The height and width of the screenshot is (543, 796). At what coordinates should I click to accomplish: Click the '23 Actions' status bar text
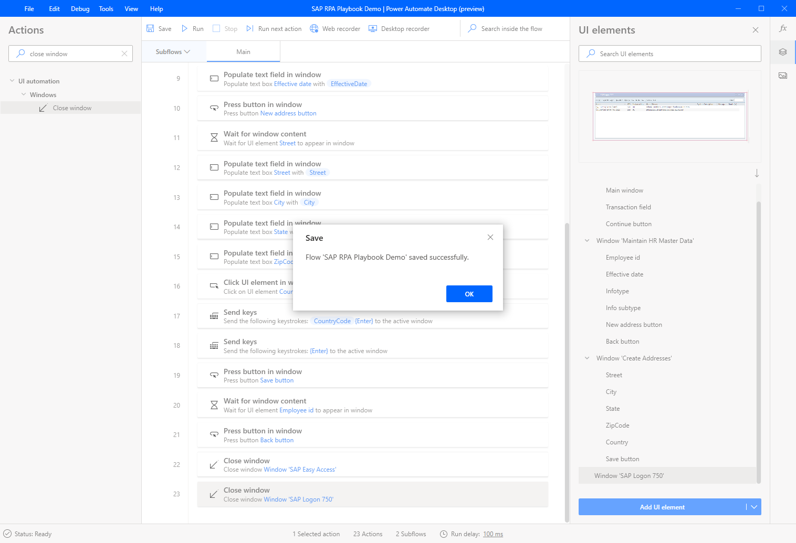[368, 534]
